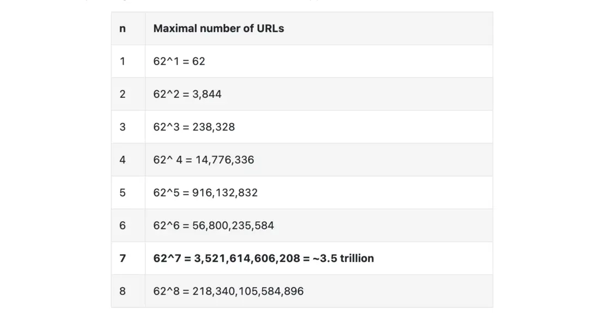Select the bold n value 7 cell

click(123, 258)
